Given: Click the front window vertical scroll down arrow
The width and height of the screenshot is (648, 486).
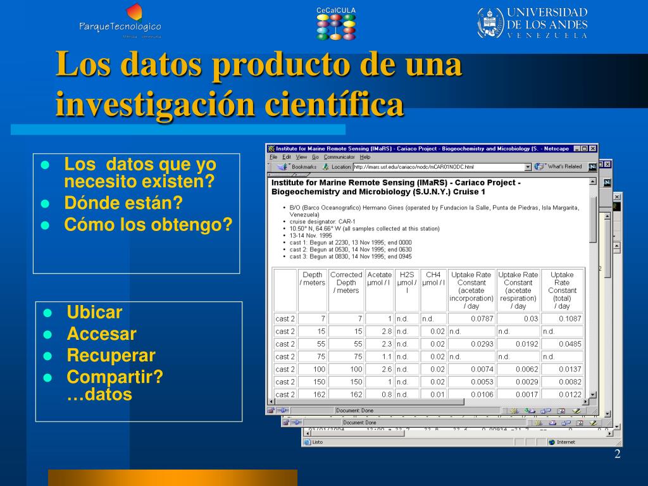Looking at the screenshot, I should coord(592,395).
